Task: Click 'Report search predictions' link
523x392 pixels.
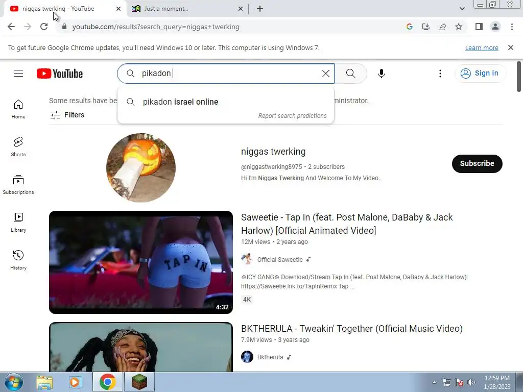Action: coord(292,116)
